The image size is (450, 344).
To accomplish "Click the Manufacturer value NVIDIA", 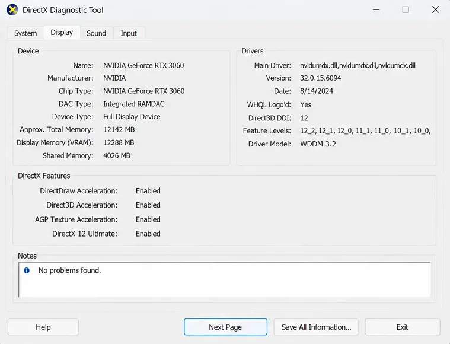I will 114,78.
